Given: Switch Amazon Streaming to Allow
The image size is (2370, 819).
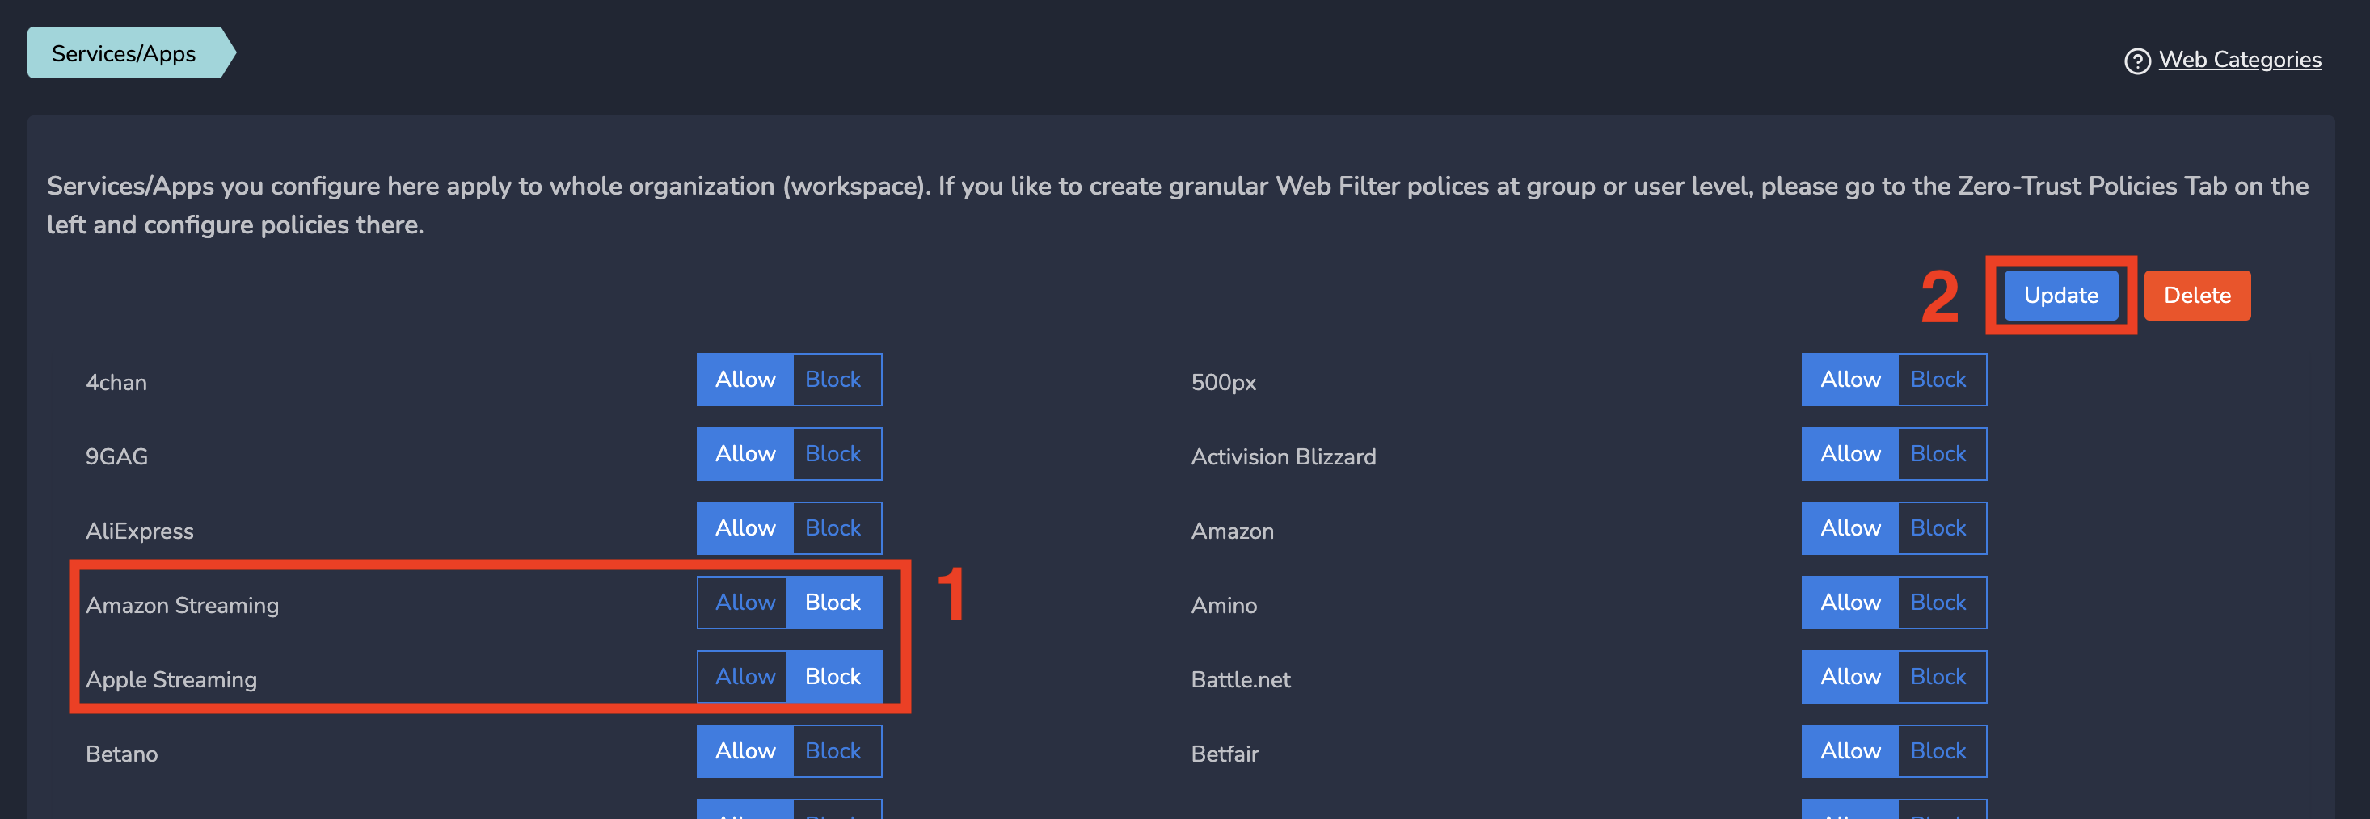Looking at the screenshot, I should click(x=744, y=603).
